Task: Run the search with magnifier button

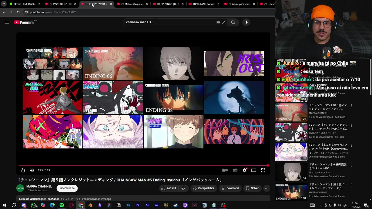Action: (x=233, y=22)
